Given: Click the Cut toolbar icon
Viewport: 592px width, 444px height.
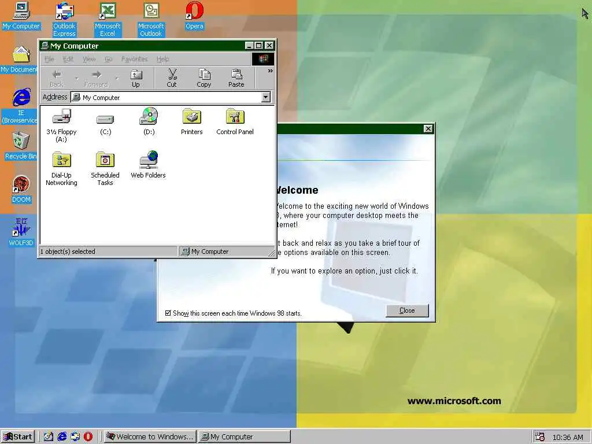Looking at the screenshot, I should point(172,78).
